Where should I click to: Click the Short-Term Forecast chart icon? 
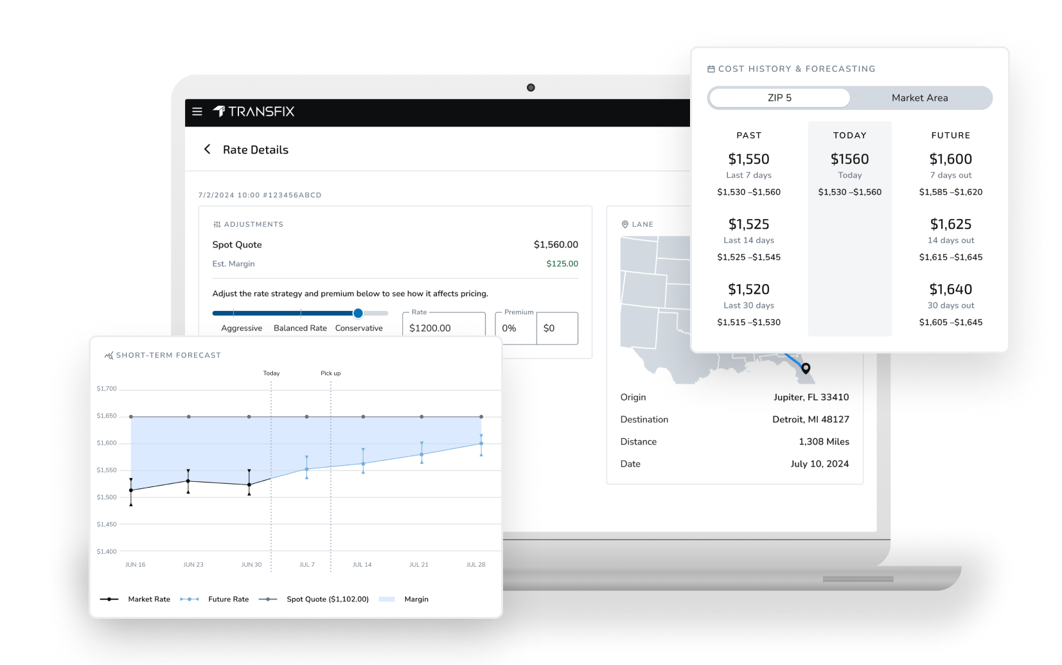point(109,355)
